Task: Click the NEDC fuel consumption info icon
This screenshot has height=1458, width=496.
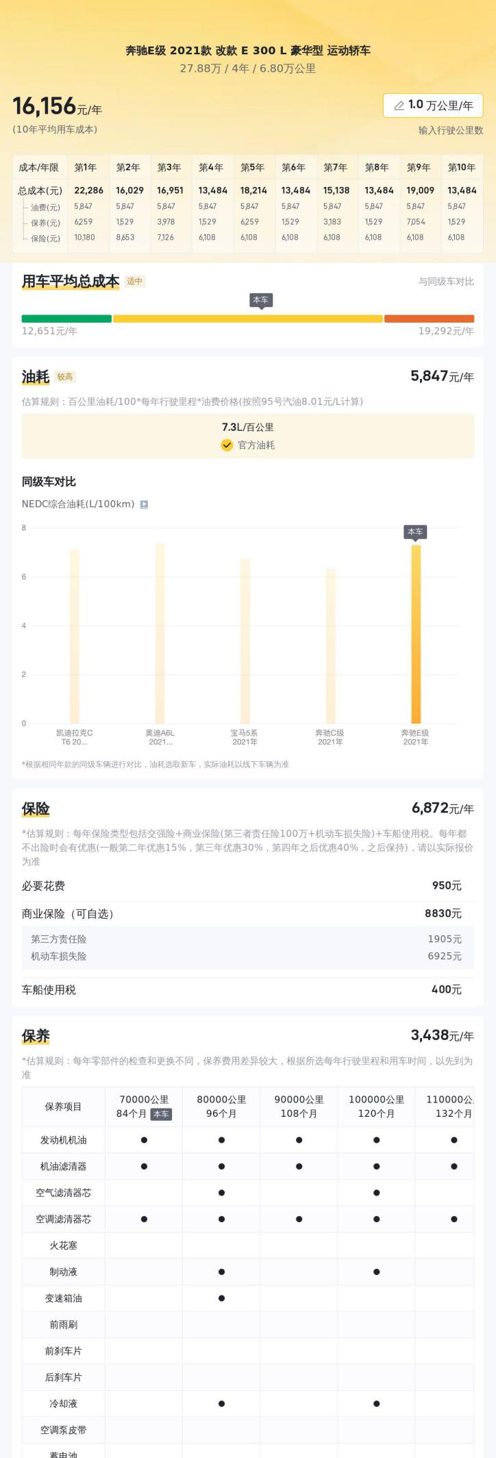Action: (x=144, y=504)
